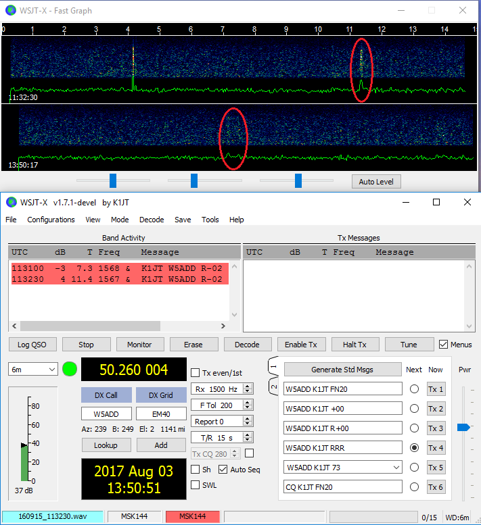The image size is (481, 525).
Task: Select the Next radio for W5ADD K1JT 73
Action: point(414,468)
